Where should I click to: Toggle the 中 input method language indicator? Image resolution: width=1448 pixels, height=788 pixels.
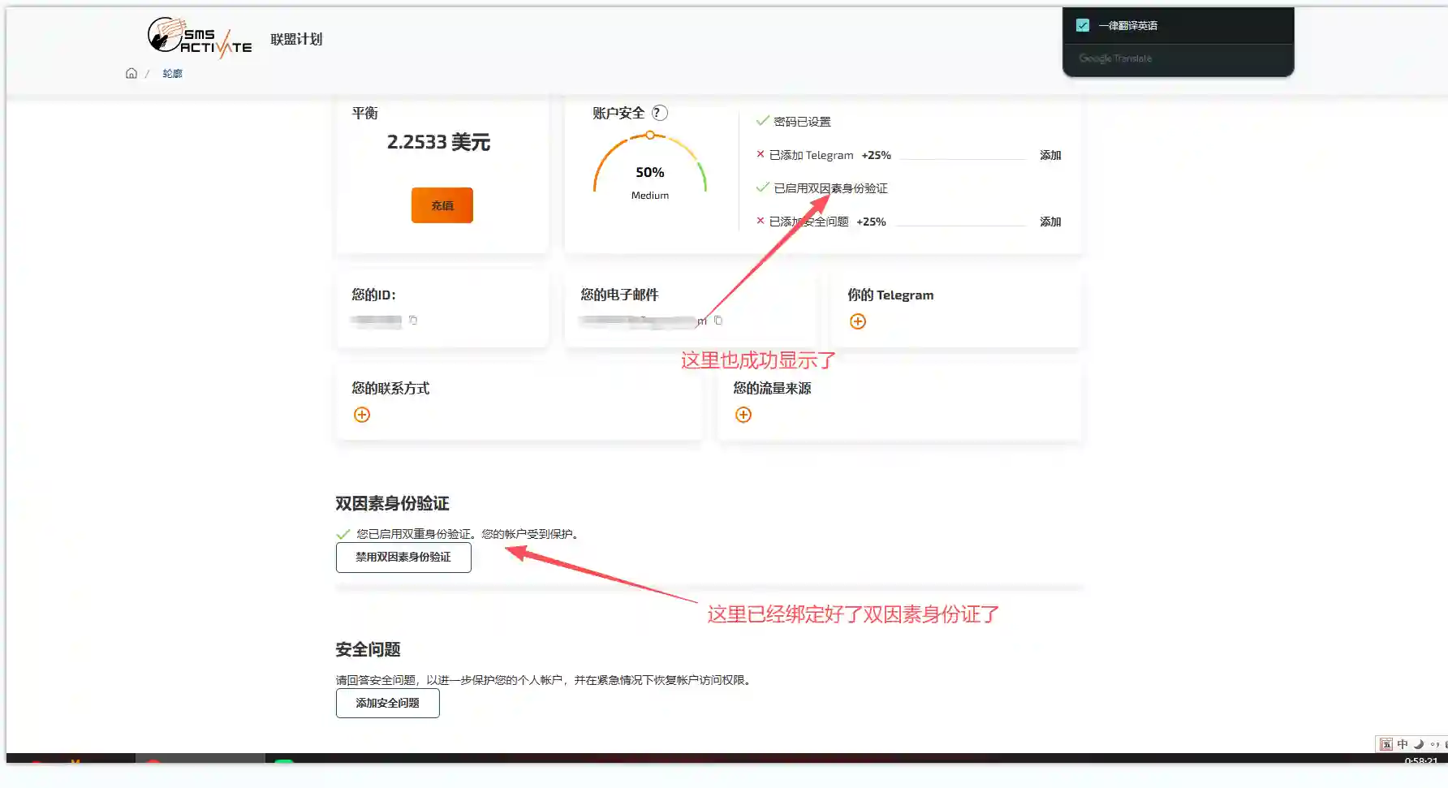click(x=1402, y=743)
